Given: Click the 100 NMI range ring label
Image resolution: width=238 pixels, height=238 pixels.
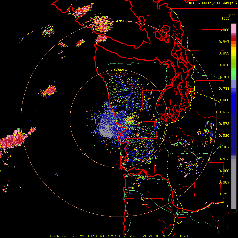Looking at the screenshot, I should (119, 21).
